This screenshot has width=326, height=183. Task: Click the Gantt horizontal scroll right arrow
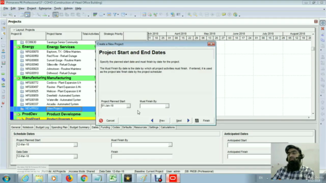[309, 117]
